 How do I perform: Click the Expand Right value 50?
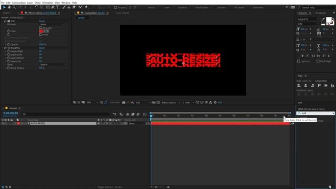[x=40, y=51]
